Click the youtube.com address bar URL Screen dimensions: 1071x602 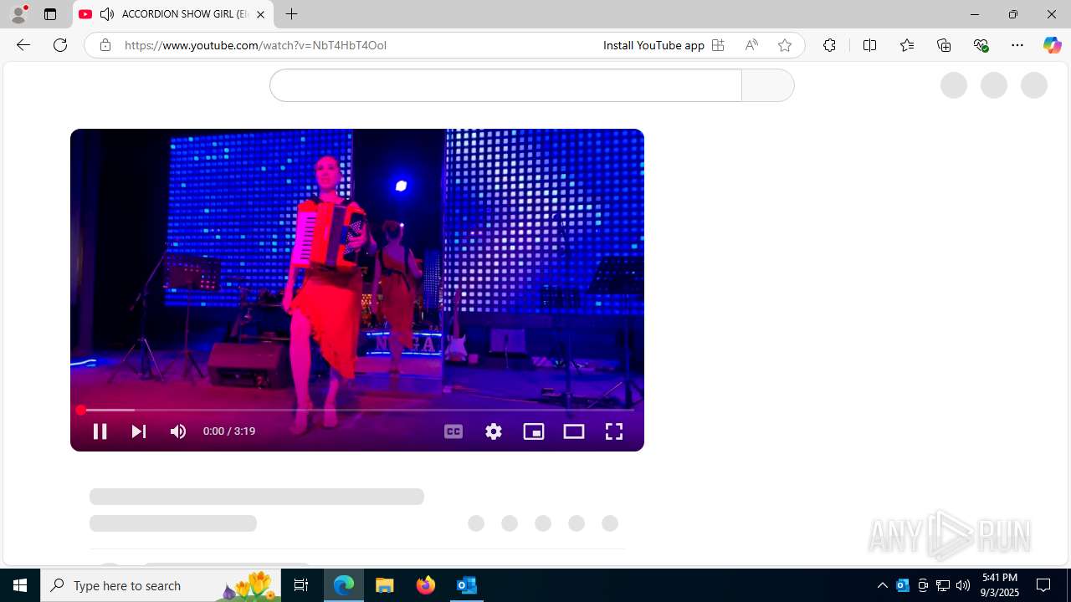pos(255,45)
